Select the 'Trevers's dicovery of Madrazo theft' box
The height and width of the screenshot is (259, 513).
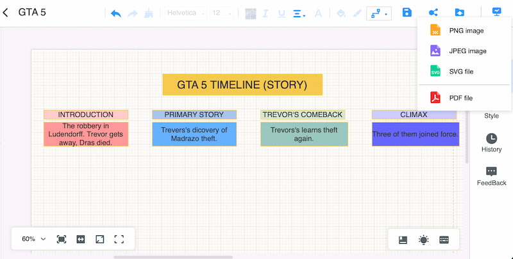(x=194, y=134)
